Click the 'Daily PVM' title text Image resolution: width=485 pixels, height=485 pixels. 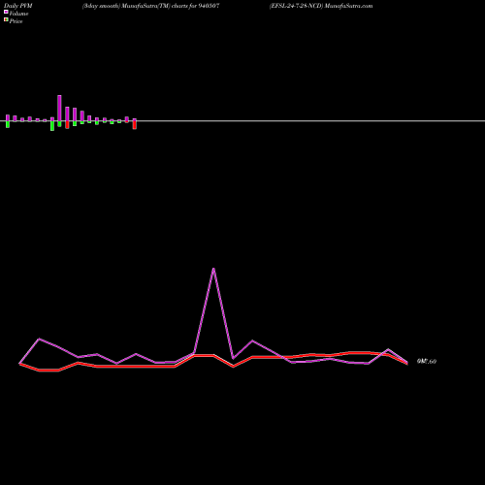click(18, 6)
